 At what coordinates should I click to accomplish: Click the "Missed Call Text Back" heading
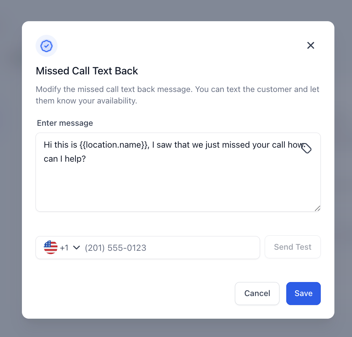87,71
